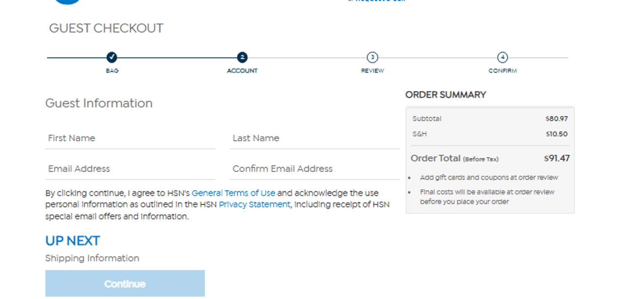Screen dimensions: 631x299
Task: Click the $91.47 order total amount
Action: 557,159
